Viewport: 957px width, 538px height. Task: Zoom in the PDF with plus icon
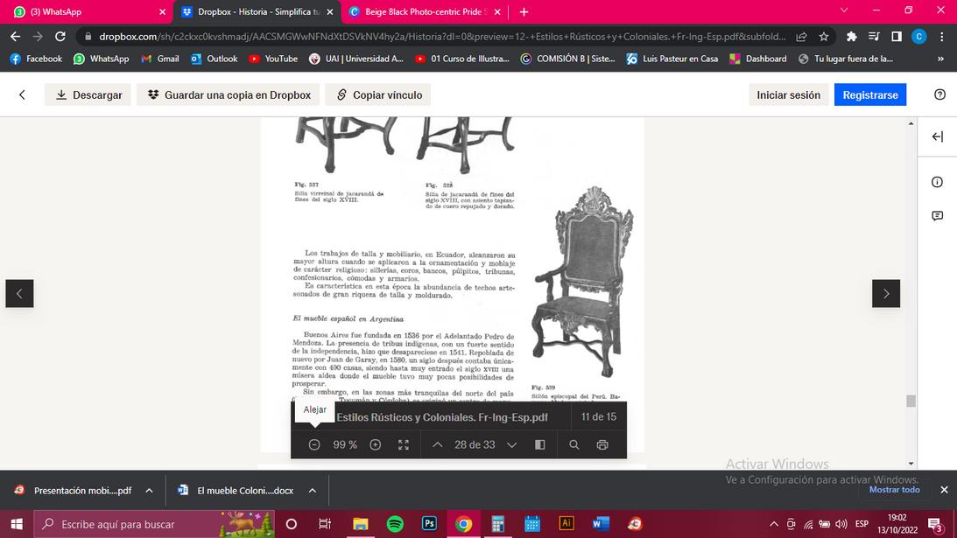point(376,444)
